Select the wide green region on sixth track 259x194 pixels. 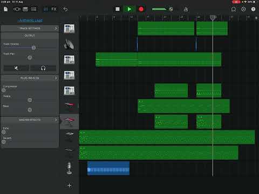click(183, 106)
